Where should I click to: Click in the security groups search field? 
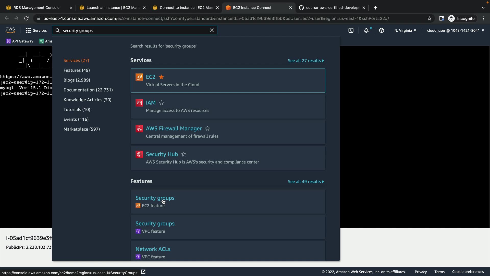coord(133,30)
